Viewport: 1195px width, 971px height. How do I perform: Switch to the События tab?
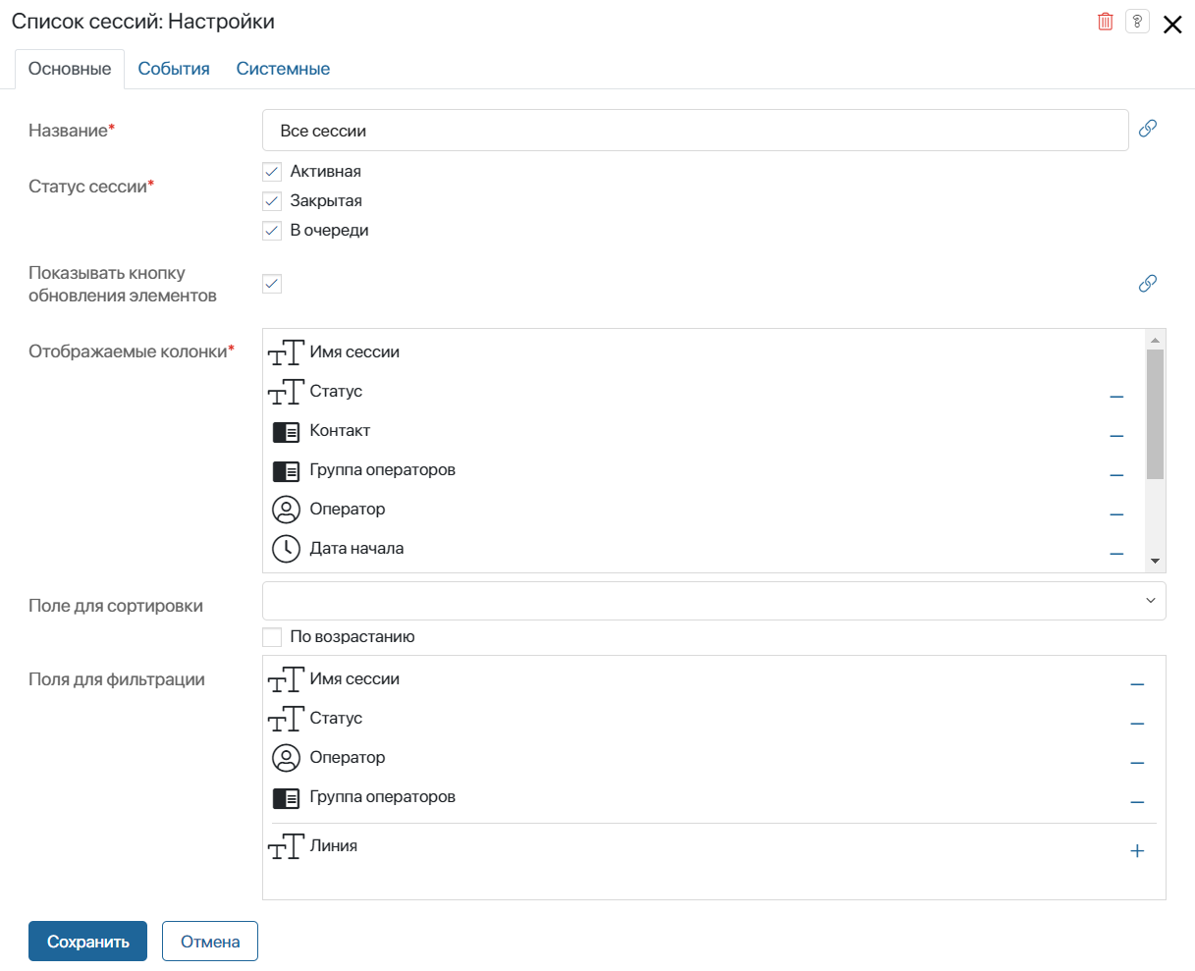174,69
